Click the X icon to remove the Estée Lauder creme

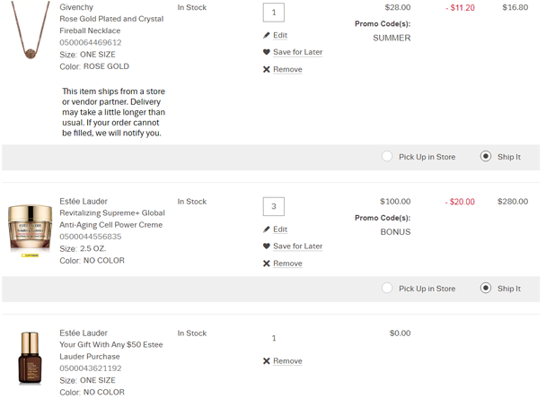pos(267,264)
